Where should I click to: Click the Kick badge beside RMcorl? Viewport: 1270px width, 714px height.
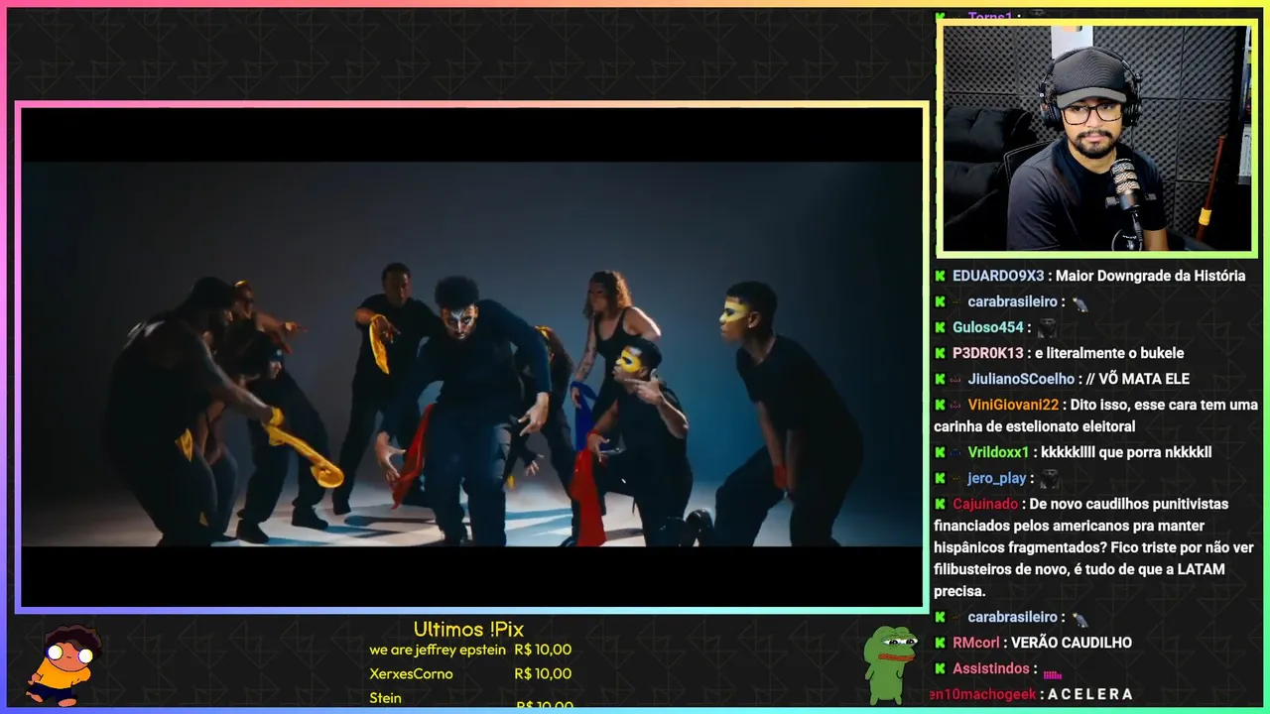tap(940, 643)
